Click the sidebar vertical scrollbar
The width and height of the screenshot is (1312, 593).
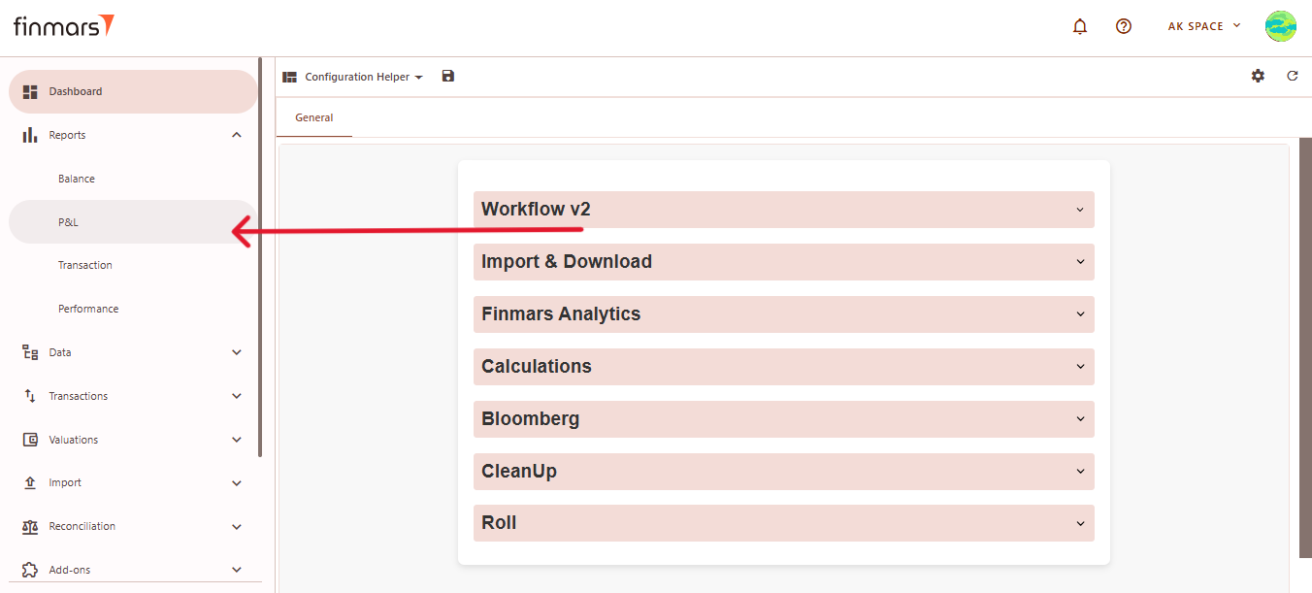point(260,257)
